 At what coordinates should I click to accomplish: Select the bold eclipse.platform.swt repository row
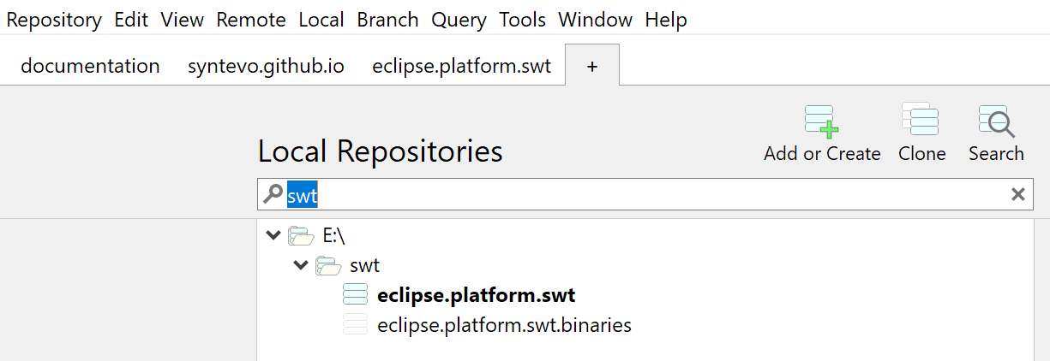click(645, 295)
